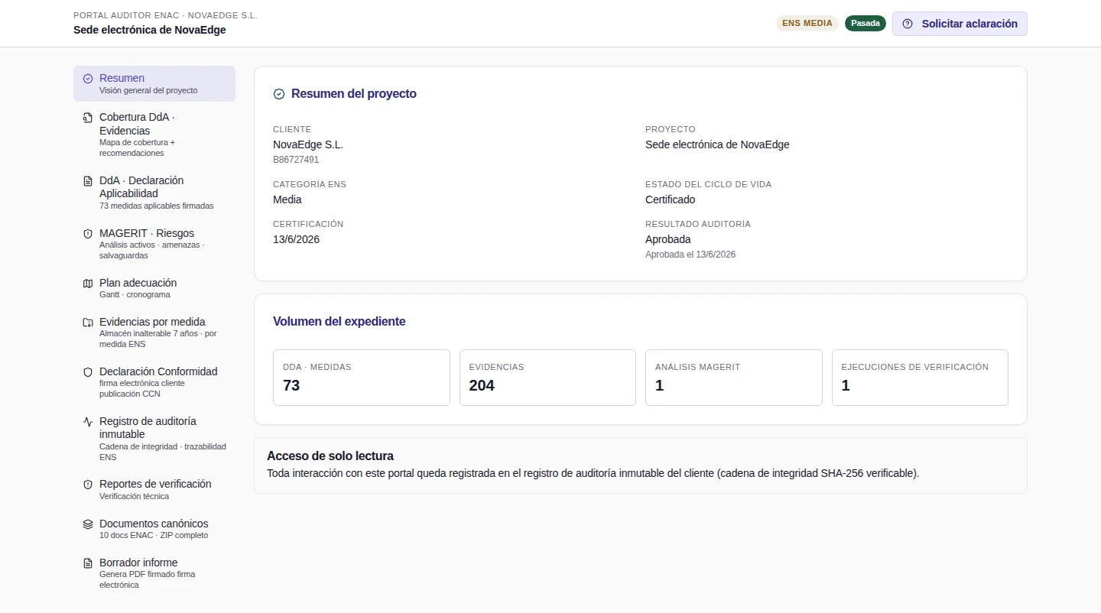Click the Pasada status badge
The image size is (1101, 613).
866,23
